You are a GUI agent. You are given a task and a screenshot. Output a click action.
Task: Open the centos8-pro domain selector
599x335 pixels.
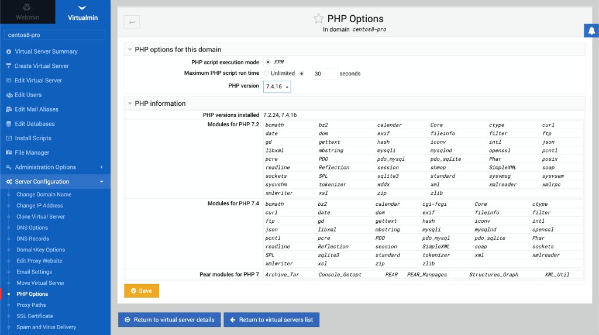click(x=55, y=34)
